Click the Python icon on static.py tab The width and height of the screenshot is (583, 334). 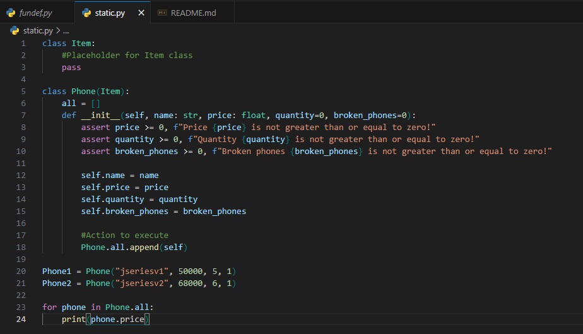(86, 13)
